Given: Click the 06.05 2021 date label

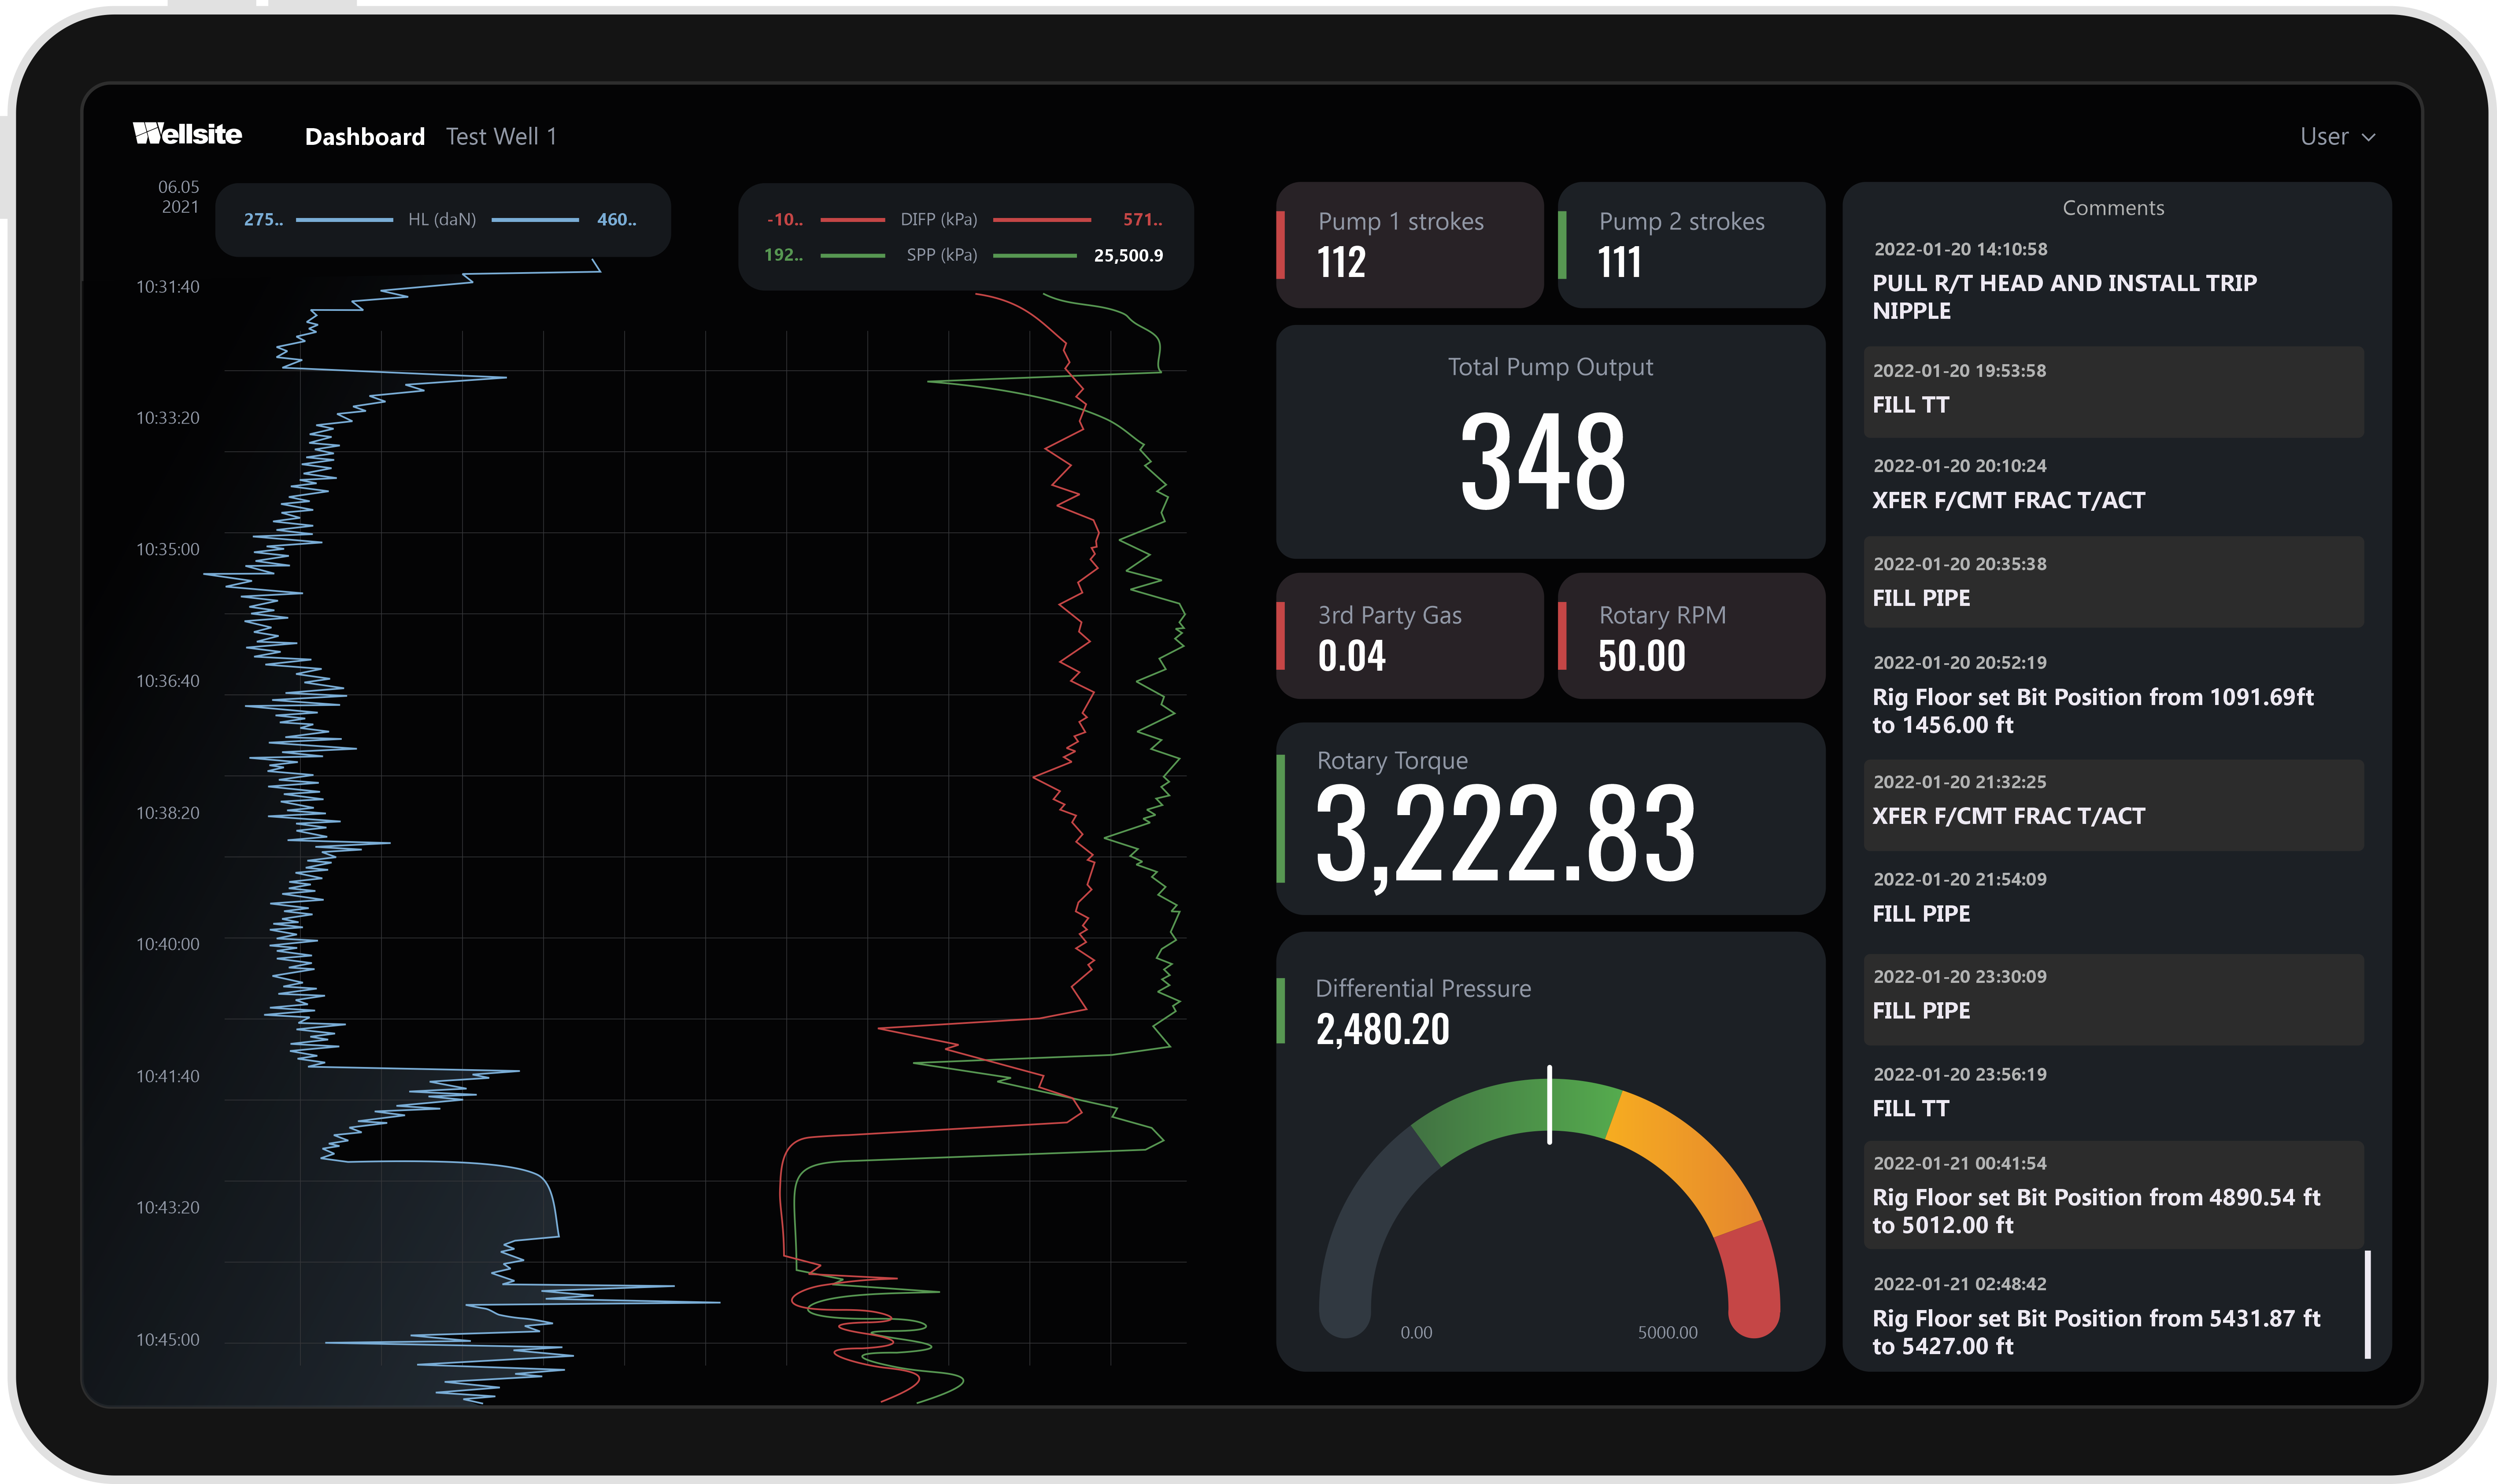Looking at the screenshot, I should tap(179, 197).
